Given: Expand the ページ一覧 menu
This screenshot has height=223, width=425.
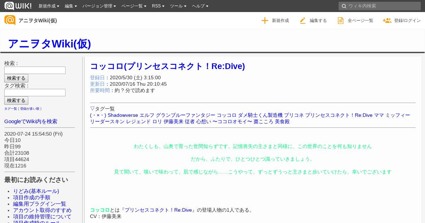Looking at the screenshot, I should click(x=134, y=6).
